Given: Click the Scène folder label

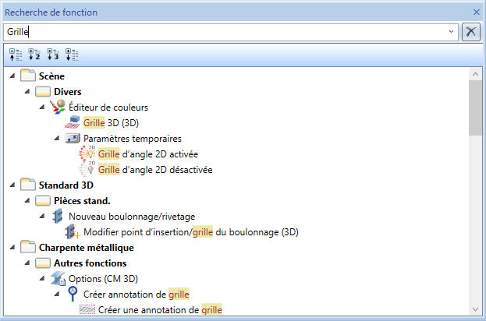Looking at the screenshot, I should click(51, 76).
